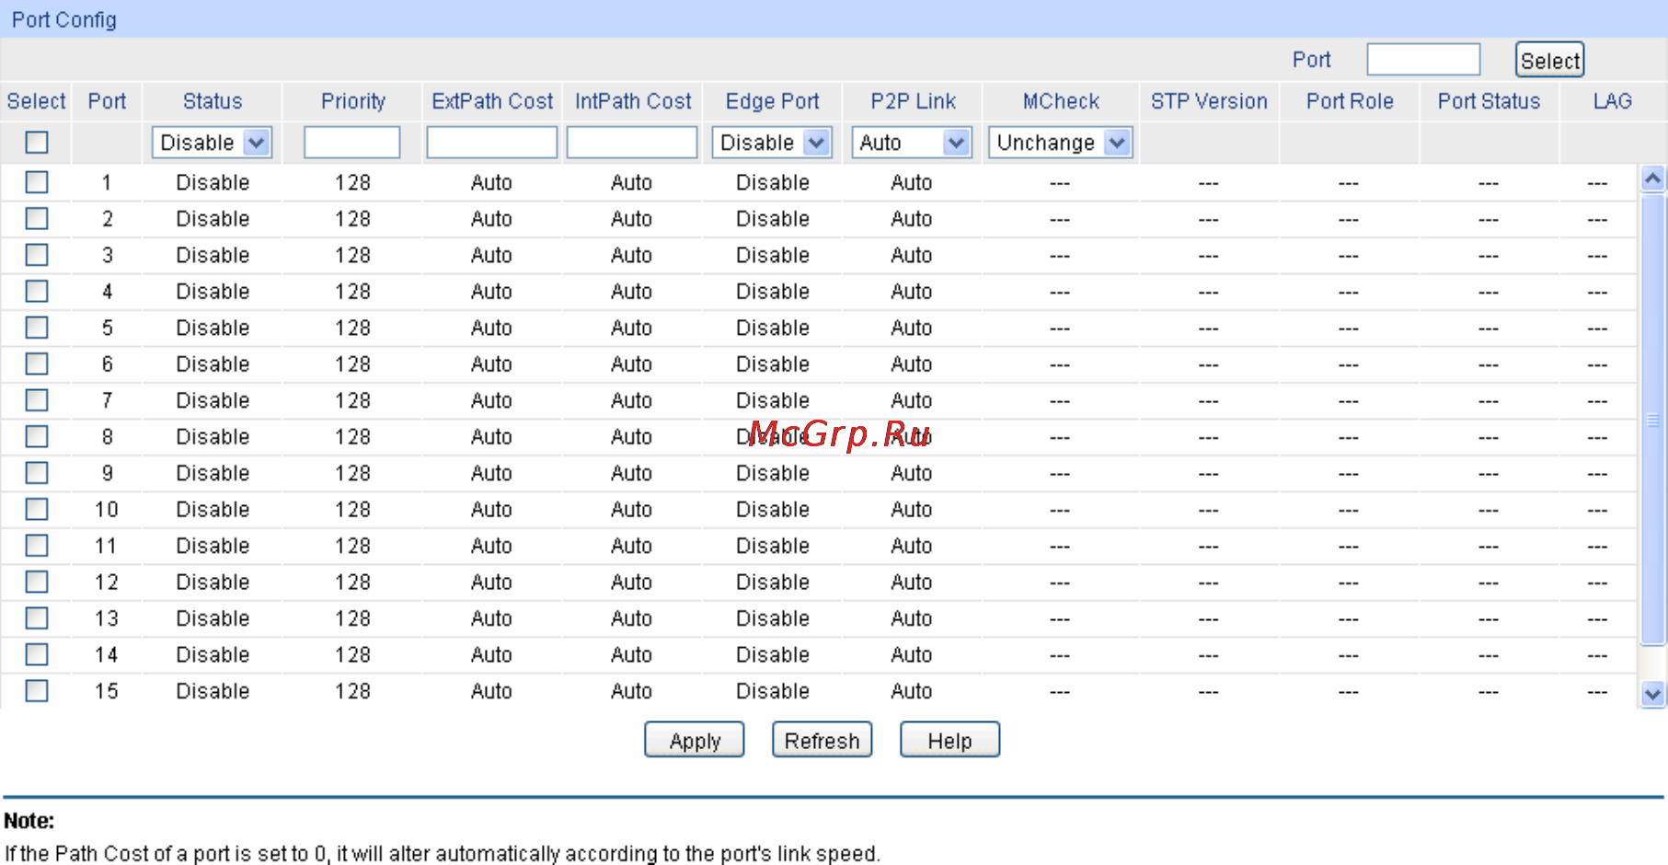This screenshot has width=1668, height=865.
Task: Toggle checkbox for port 8
Action: [x=37, y=437]
